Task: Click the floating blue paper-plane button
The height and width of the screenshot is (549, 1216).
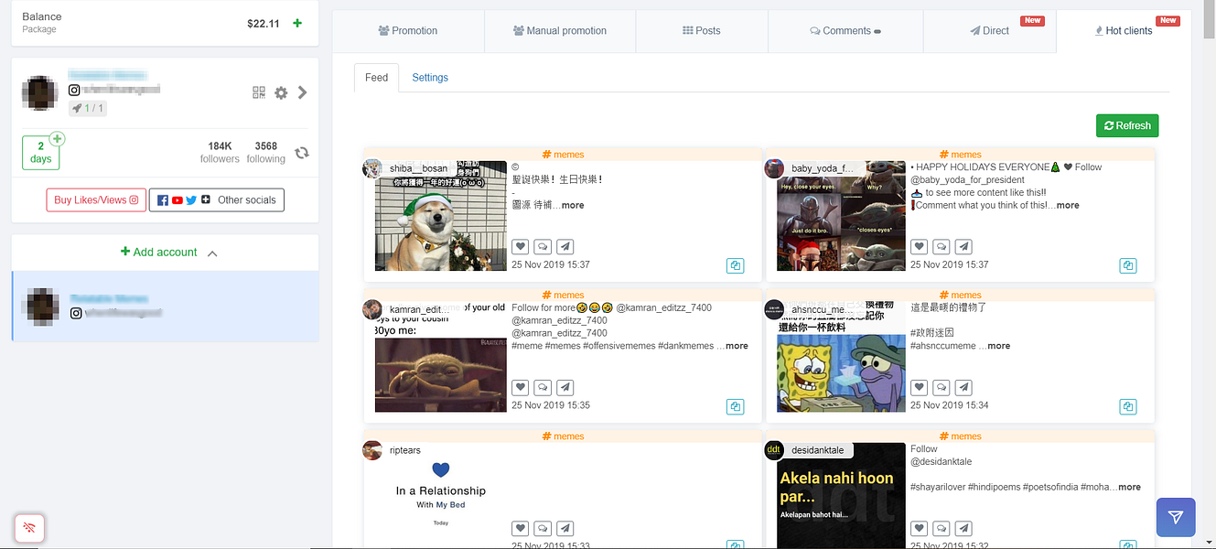Action: coord(1176,517)
